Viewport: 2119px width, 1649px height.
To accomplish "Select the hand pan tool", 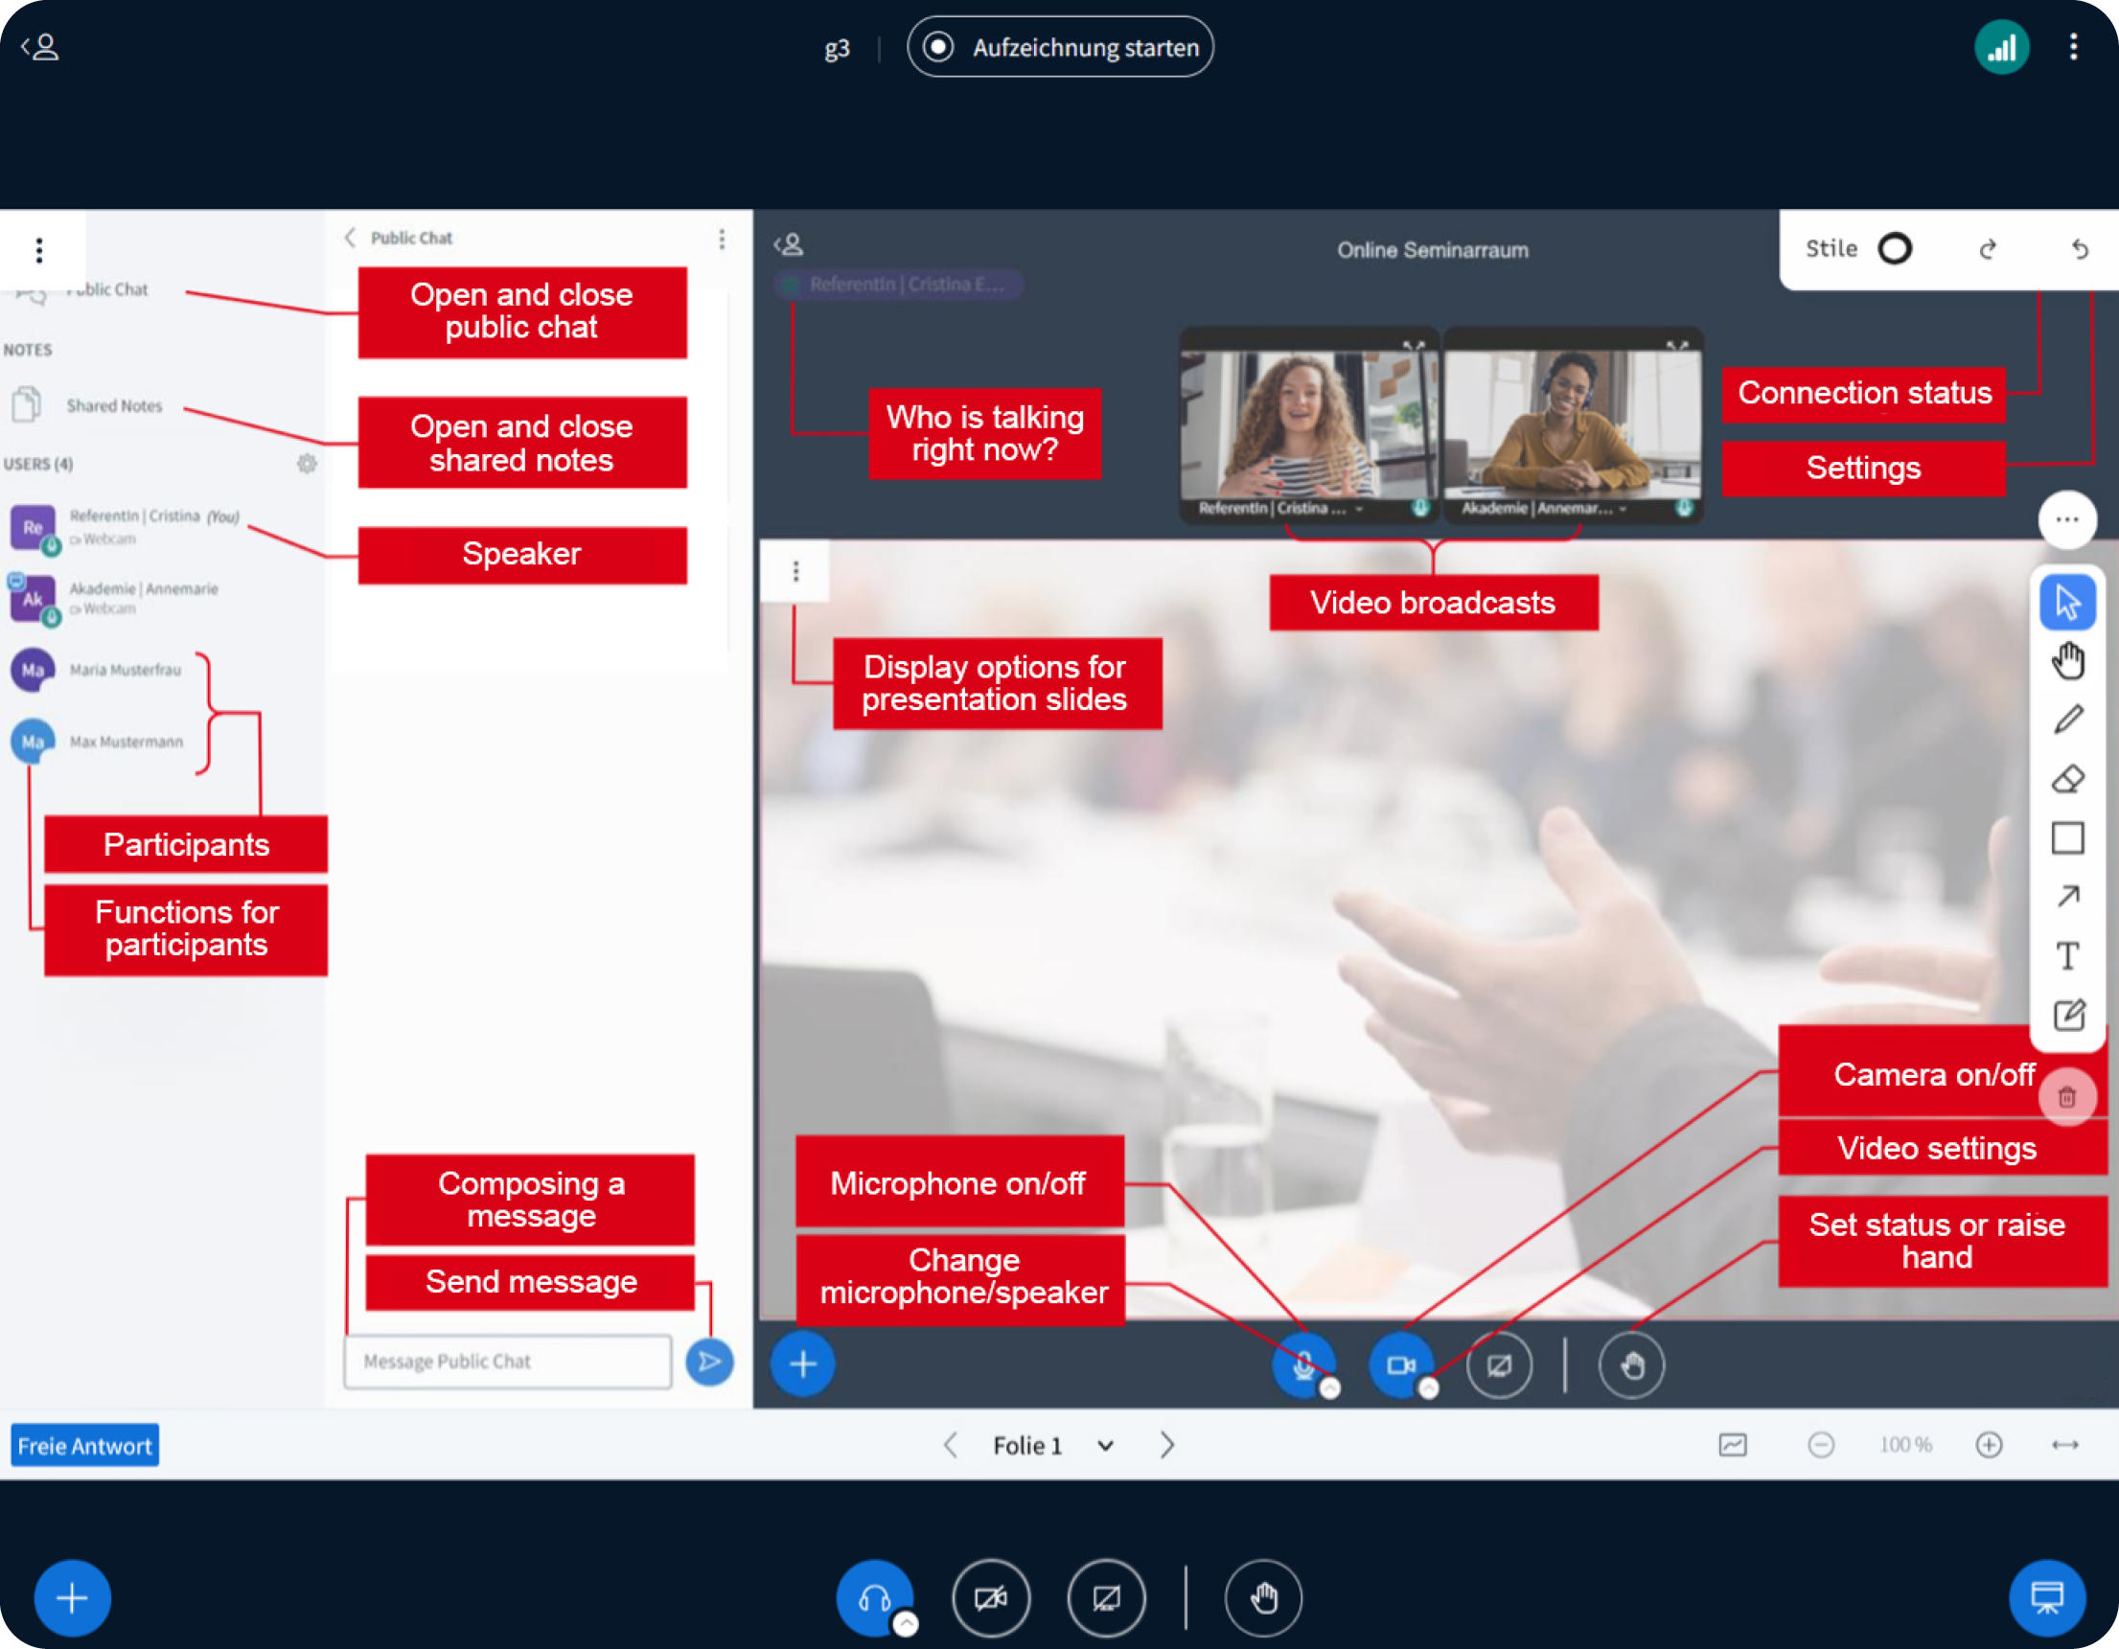I will point(2068,659).
